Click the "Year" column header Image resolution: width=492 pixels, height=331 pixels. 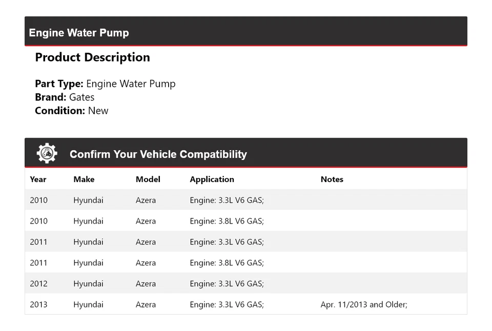coord(38,179)
